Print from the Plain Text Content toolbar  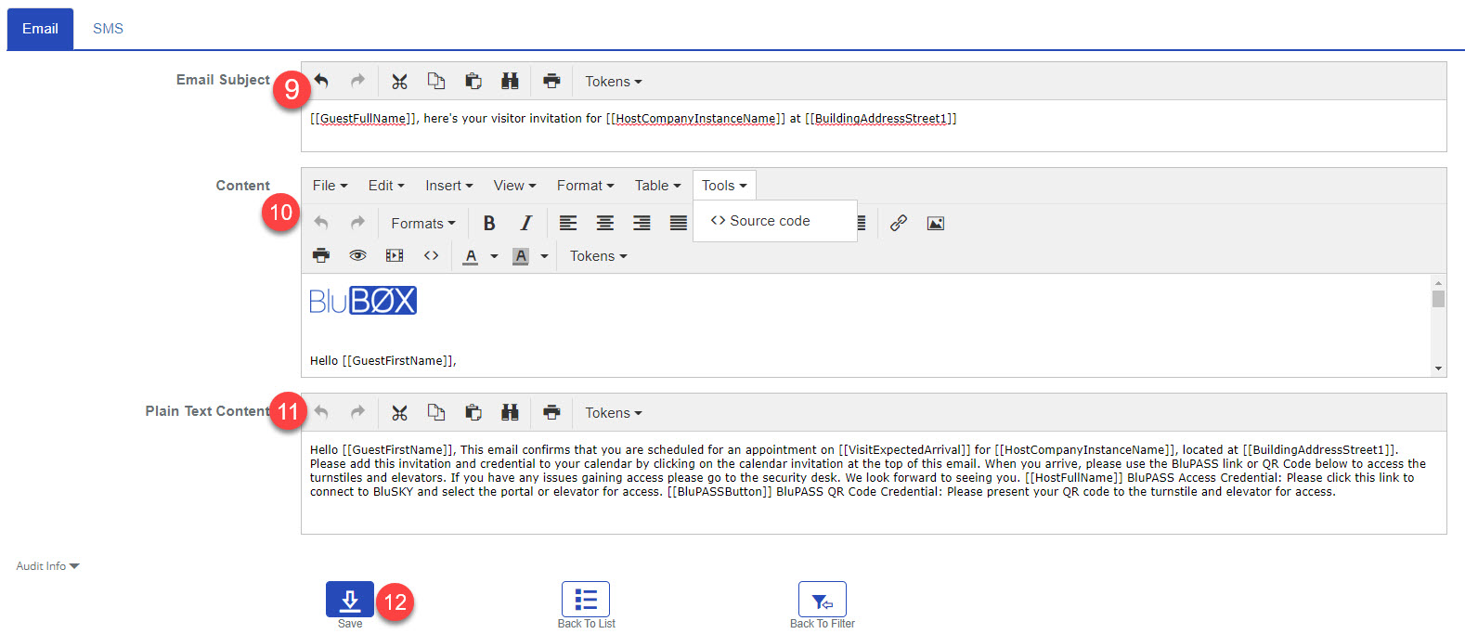point(551,412)
